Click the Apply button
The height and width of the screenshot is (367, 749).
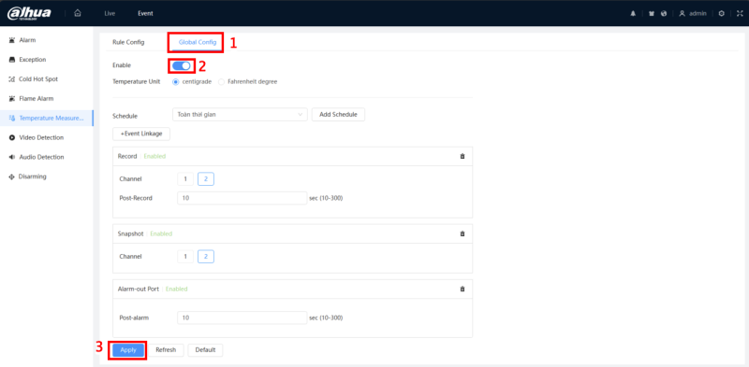[x=128, y=350]
